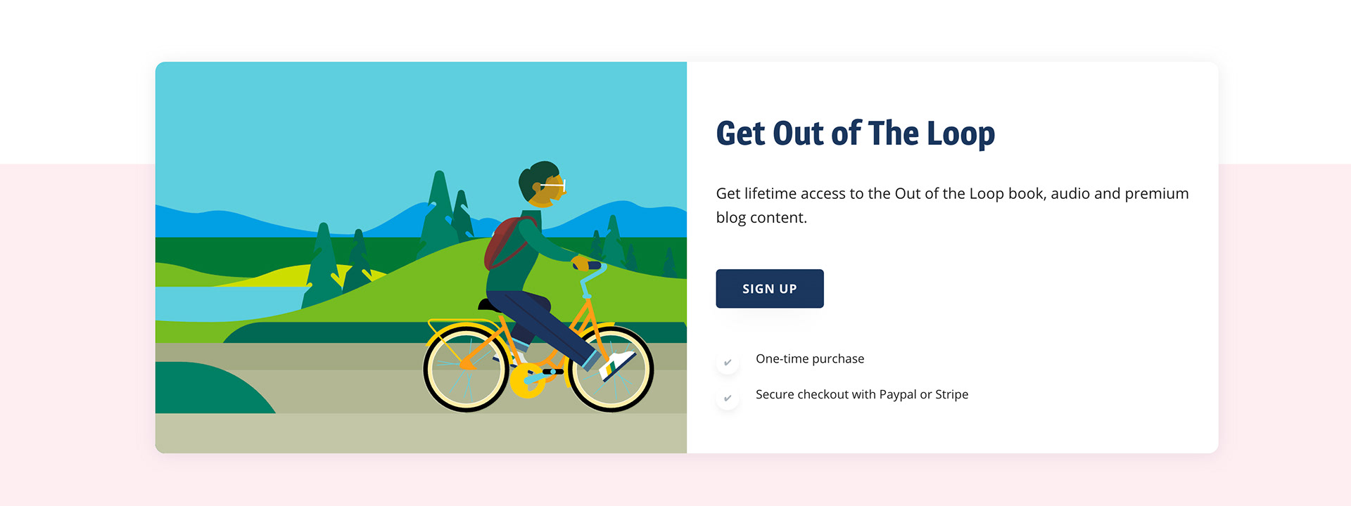Viewport: 1351px width, 506px height.
Task: Click the bicycle's rear wheel
Action: click(x=466, y=368)
